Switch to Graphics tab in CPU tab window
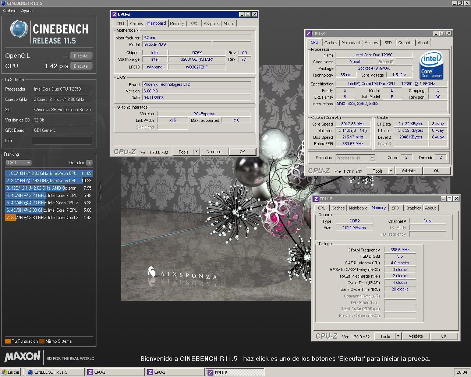This screenshot has width=471, height=377. tap(406, 43)
